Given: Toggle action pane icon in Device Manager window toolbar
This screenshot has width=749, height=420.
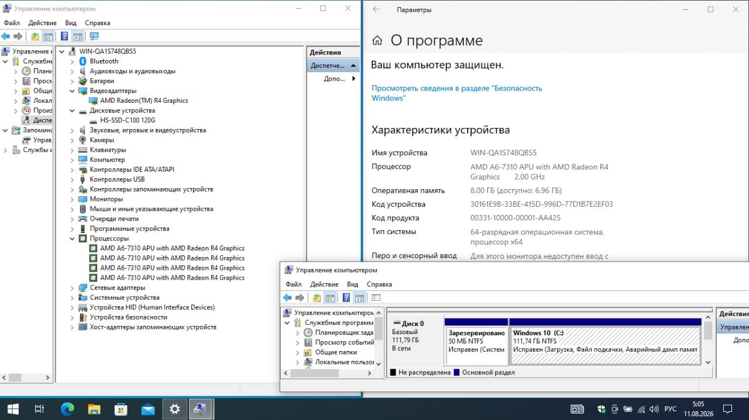Looking at the screenshot, I should 77,36.
